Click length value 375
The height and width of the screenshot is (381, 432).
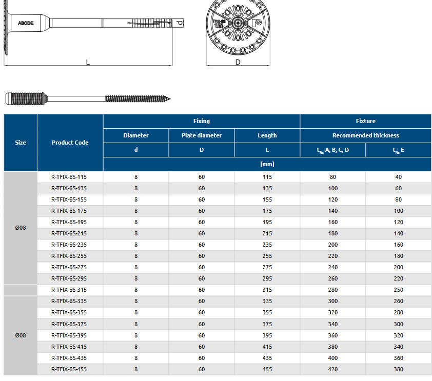(267, 324)
